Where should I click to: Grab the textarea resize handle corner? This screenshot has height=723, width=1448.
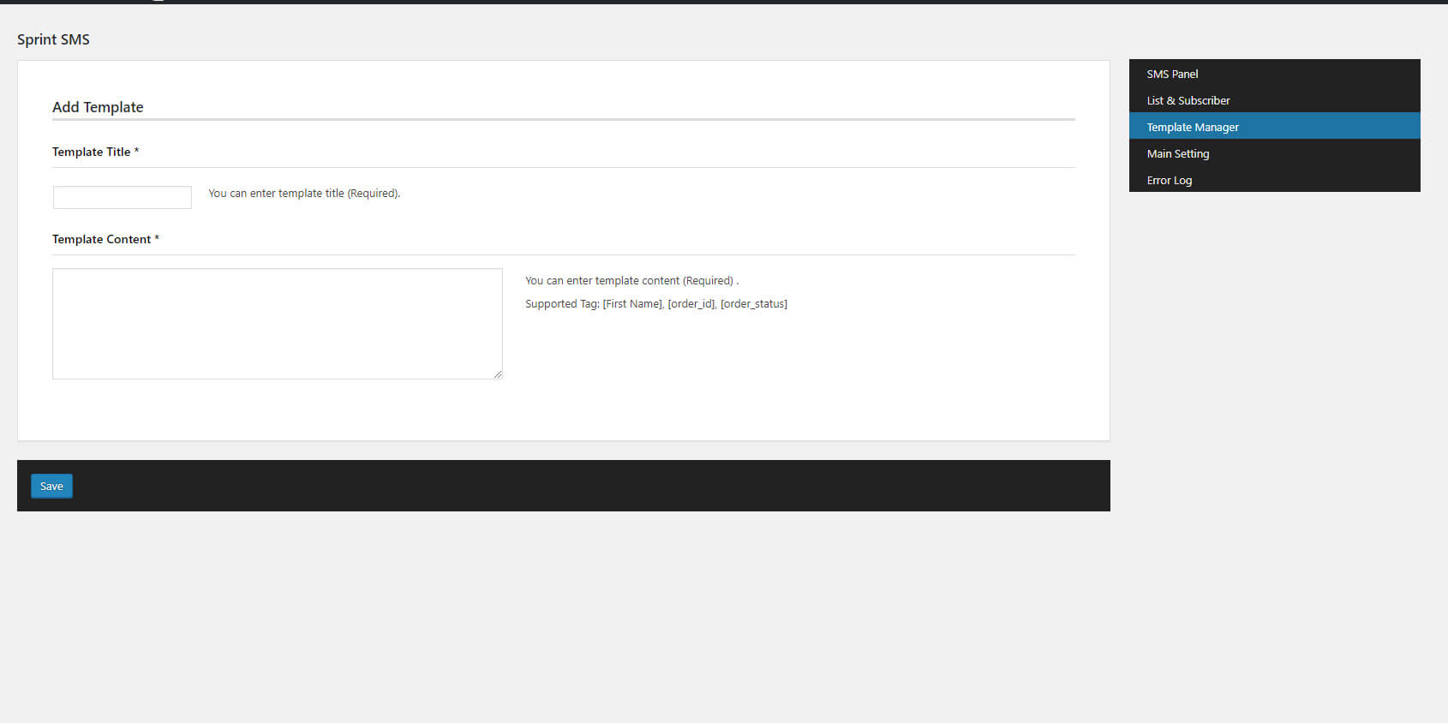[498, 374]
